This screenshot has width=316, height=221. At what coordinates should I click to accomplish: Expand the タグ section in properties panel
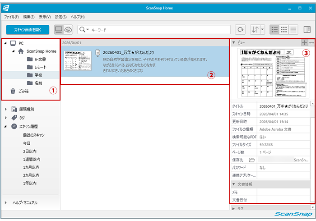coord(233,208)
